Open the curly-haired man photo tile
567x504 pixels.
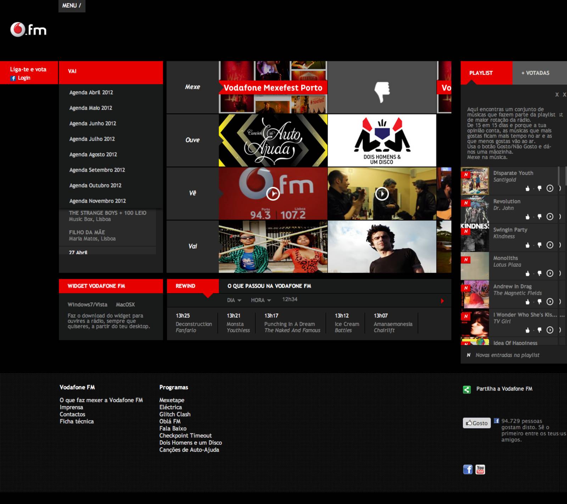[x=382, y=247]
